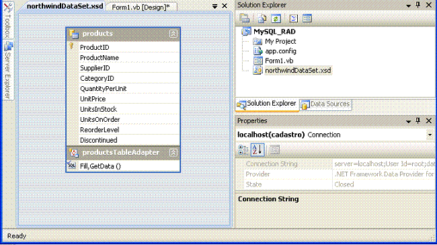Click the Provider value .NET Framework Data Provider
This screenshot has width=437, height=245.
tap(384, 174)
